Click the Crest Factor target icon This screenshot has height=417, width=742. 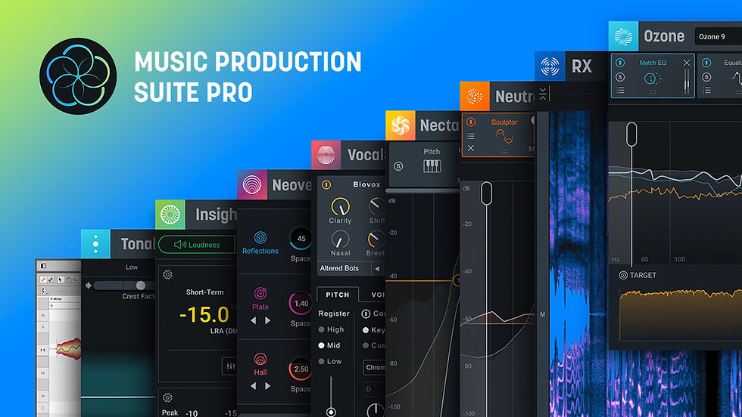tap(88, 286)
